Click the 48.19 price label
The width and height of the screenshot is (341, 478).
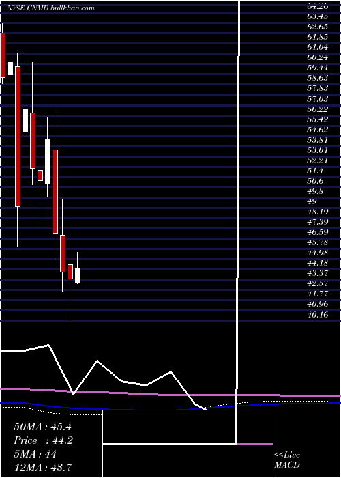[318, 212]
